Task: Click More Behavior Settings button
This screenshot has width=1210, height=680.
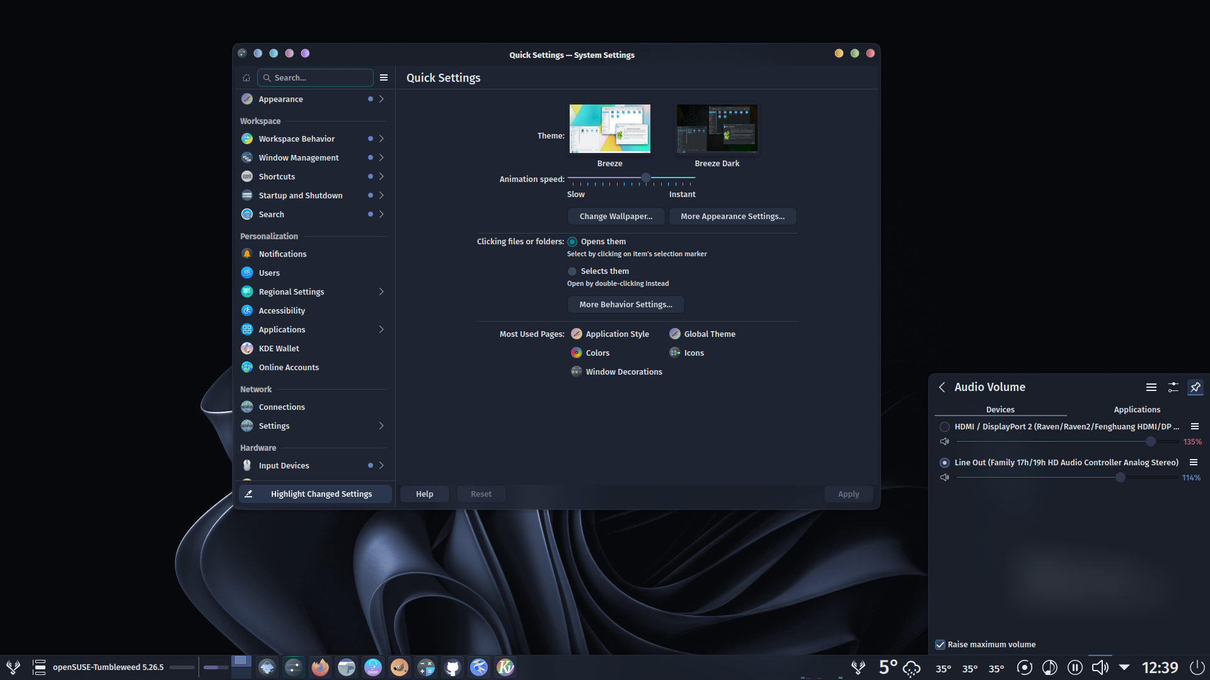Action: (626, 304)
